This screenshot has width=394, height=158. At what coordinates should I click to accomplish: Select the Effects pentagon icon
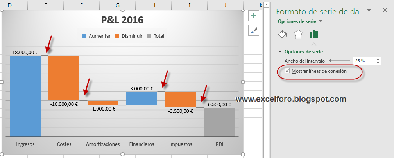(298, 34)
